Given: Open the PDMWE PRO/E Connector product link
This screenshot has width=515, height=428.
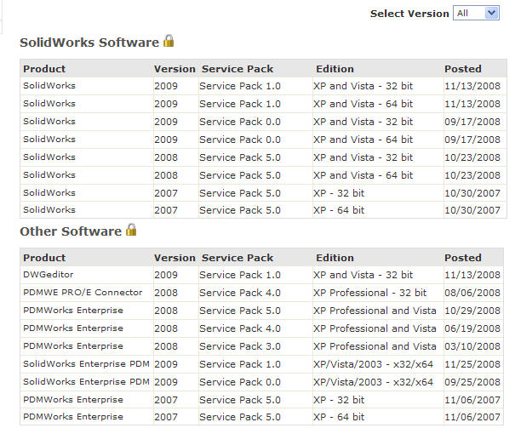Looking at the screenshot, I should [83, 293].
